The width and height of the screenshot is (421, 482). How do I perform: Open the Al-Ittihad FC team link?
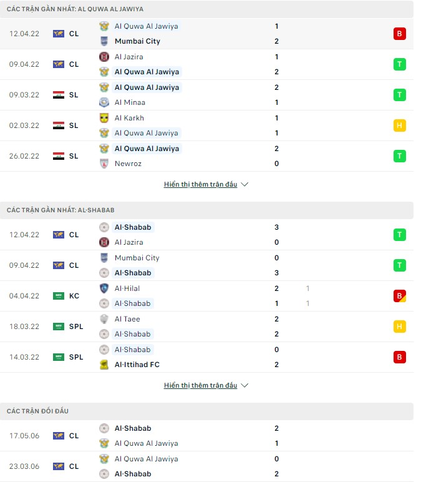137,365
